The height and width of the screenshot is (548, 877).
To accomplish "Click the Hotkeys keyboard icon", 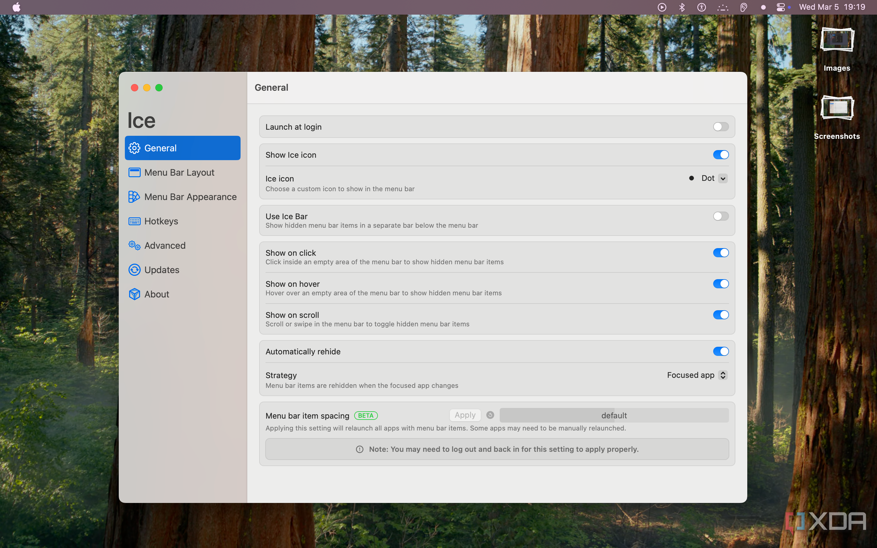I will 135,221.
